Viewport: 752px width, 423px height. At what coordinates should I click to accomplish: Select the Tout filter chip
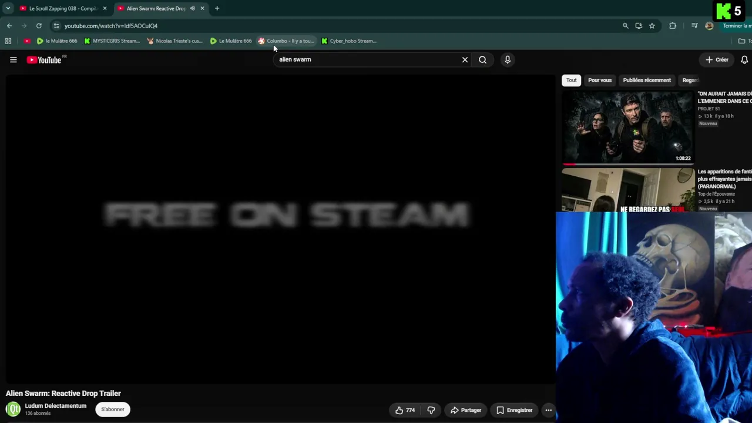click(x=571, y=80)
